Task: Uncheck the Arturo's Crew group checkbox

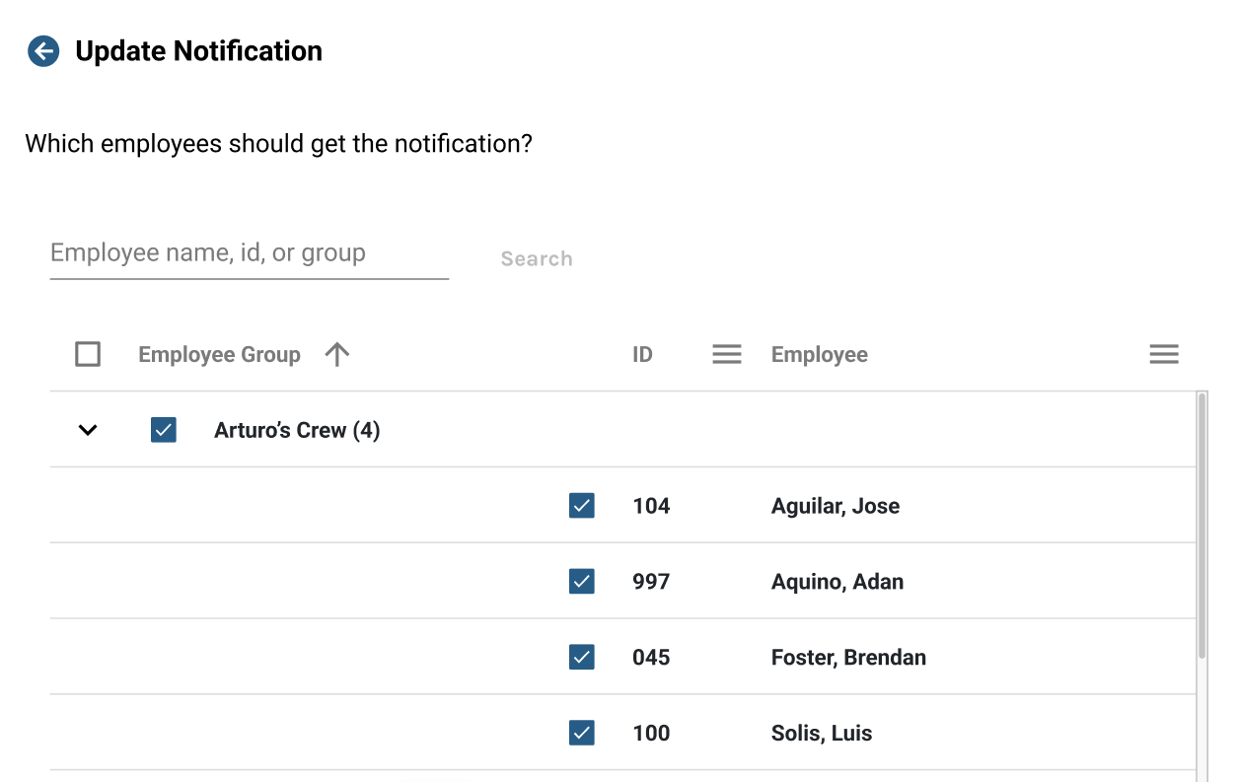Action: pyautogui.click(x=164, y=430)
